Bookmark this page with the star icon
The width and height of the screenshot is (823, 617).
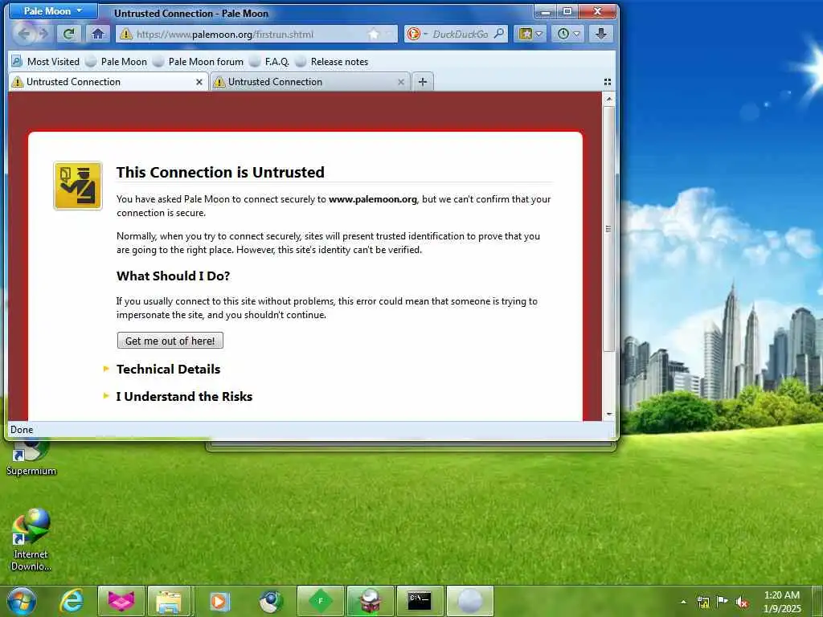[x=373, y=34]
